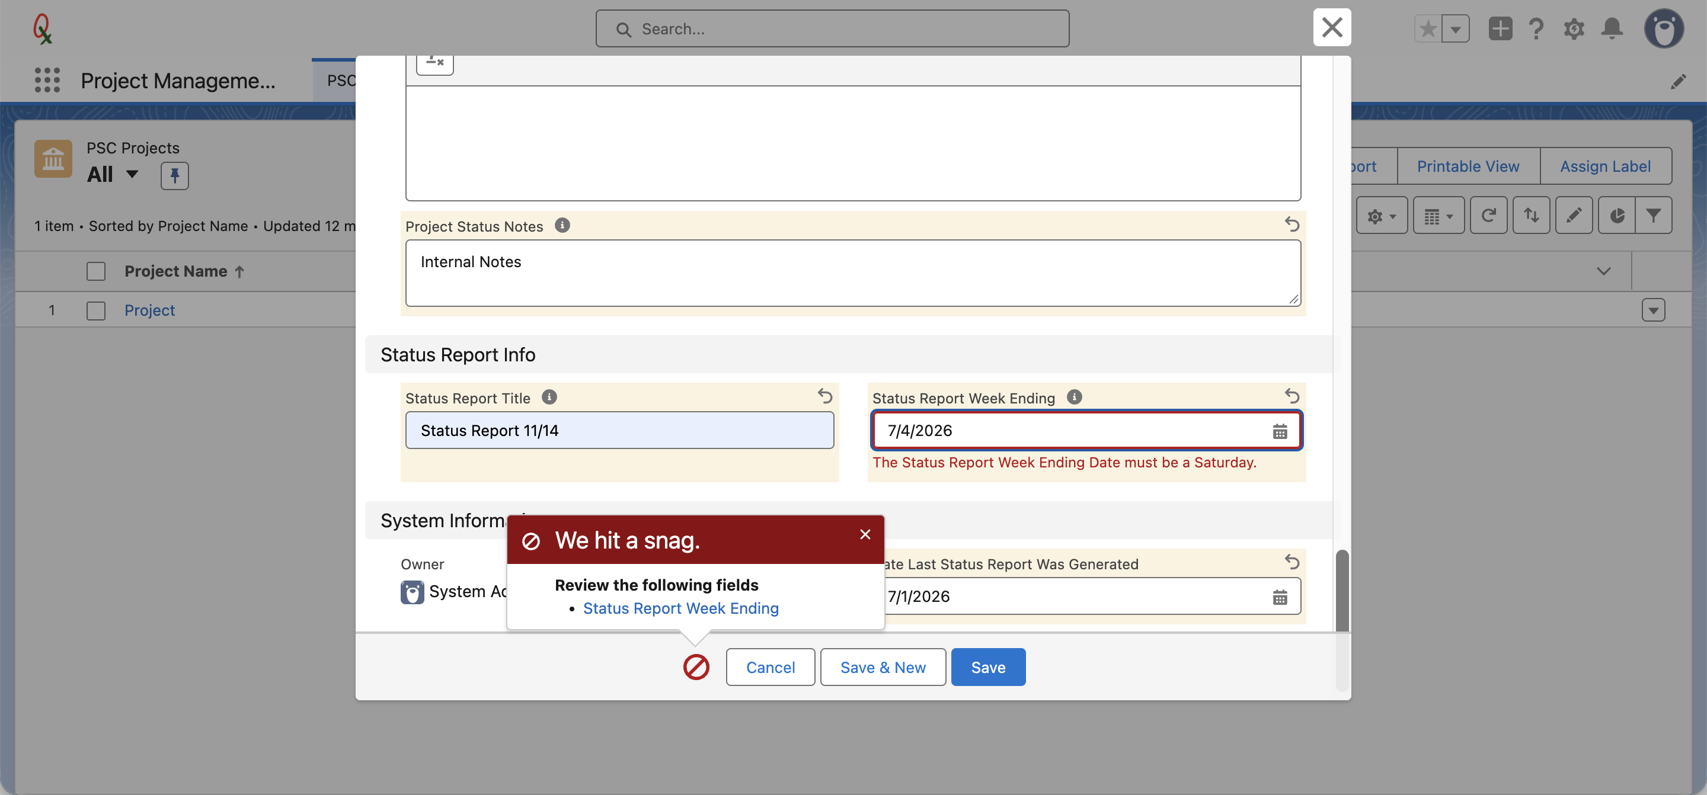Image resolution: width=1707 pixels, height=795 pixels.
Task: Click the Assign Label button
Action: click(1605, 166)
